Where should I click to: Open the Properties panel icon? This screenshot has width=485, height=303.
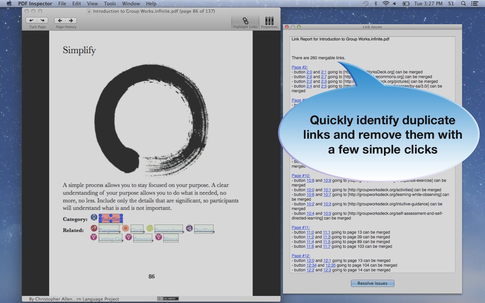[269, 20]
